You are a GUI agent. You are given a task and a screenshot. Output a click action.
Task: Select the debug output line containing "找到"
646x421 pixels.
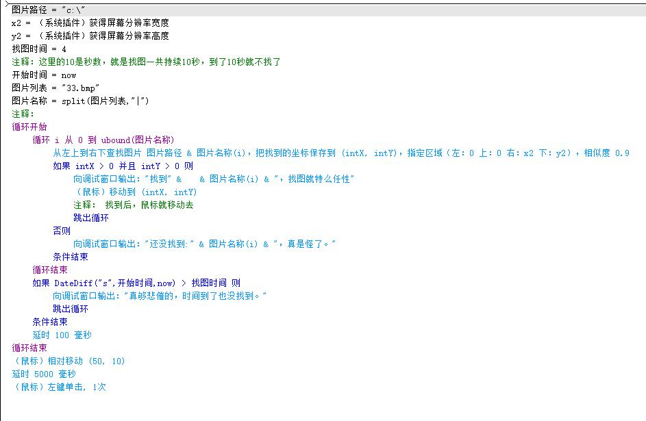[x=214, y=179]
